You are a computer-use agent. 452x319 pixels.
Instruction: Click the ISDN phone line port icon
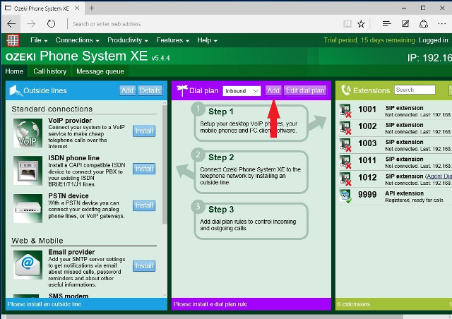click(x=28, y=171)
